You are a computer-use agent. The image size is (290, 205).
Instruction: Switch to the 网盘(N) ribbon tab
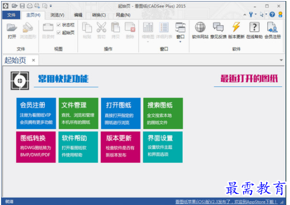123,15
